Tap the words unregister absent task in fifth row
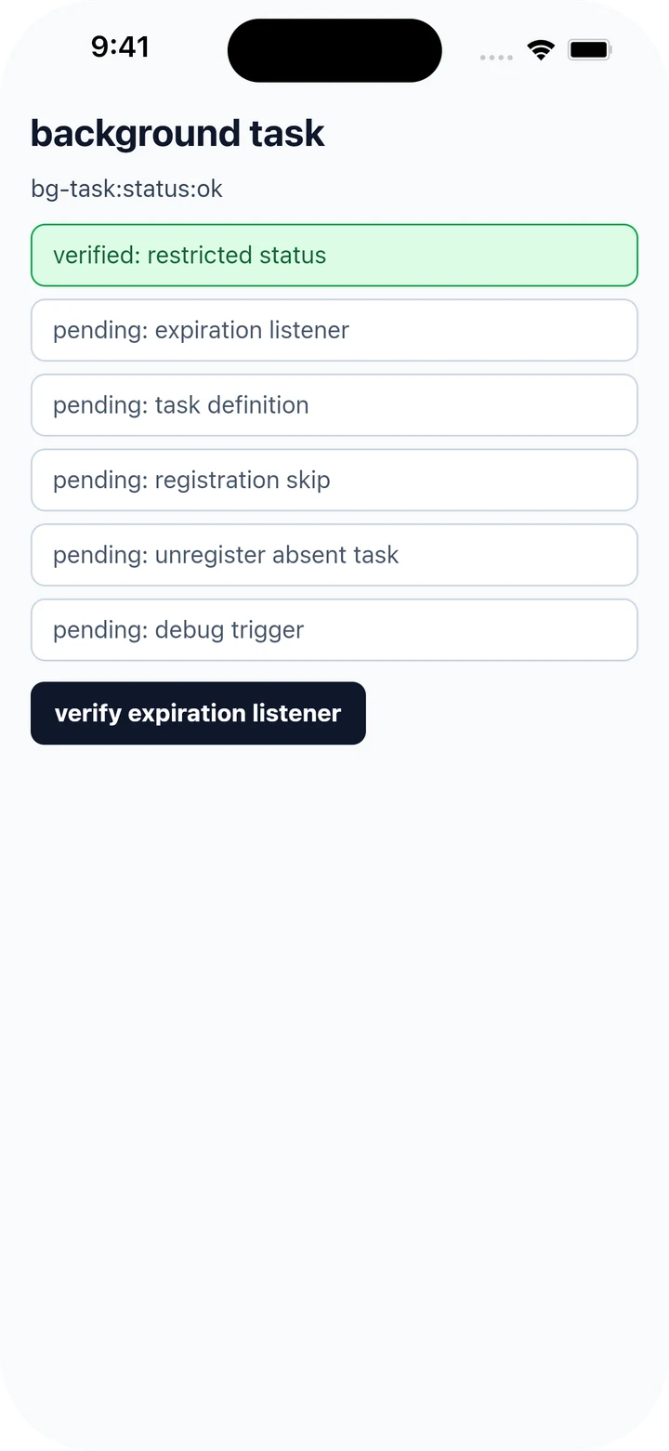The image size is (669, 1451). [277, 555]
